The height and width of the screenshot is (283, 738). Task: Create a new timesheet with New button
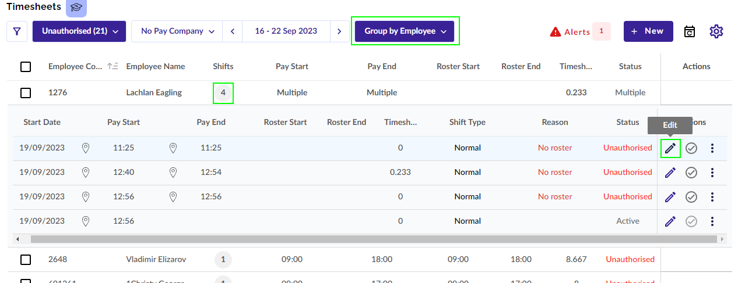pos(648,31)
